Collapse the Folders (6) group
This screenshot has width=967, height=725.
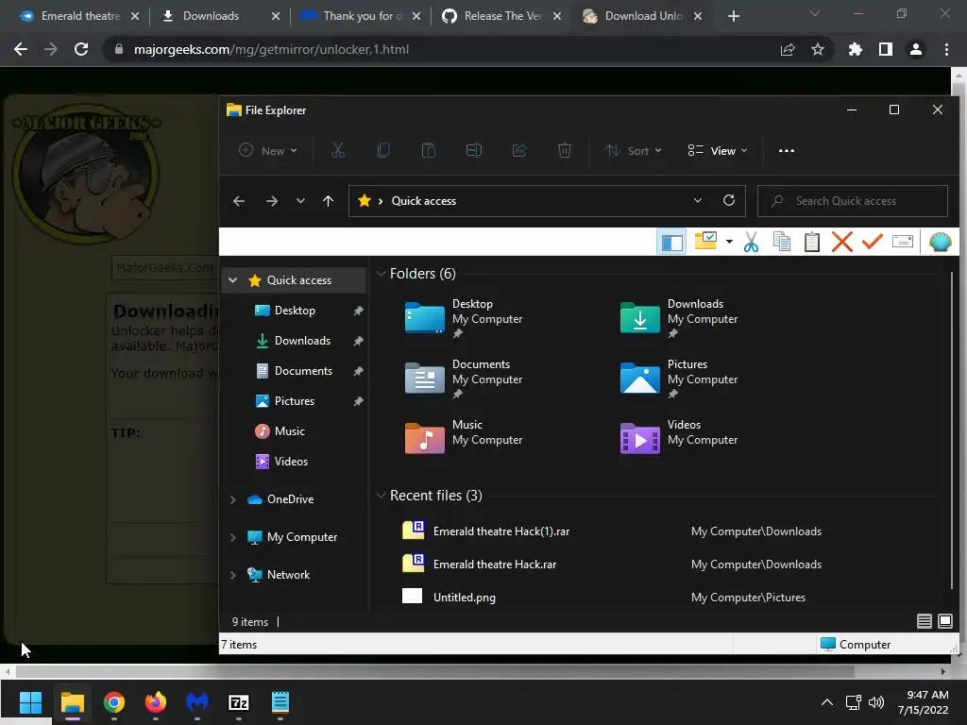(381, 274)
